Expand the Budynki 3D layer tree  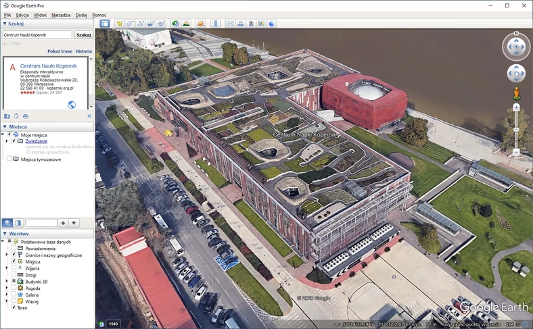click(x=7, y=282)
